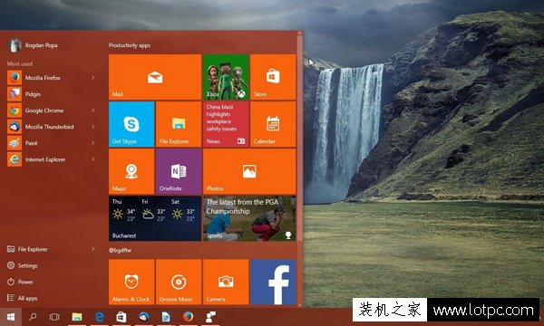Open Task View on the taskbar
This screenshot has height=326, width=544.
(54, 317)
